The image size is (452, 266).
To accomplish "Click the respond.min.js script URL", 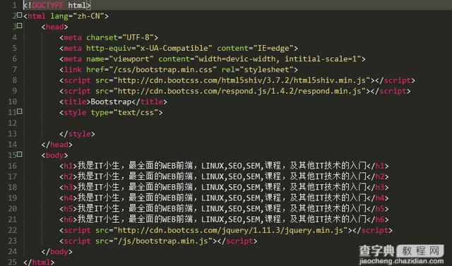I will click(x=239, y=91).
